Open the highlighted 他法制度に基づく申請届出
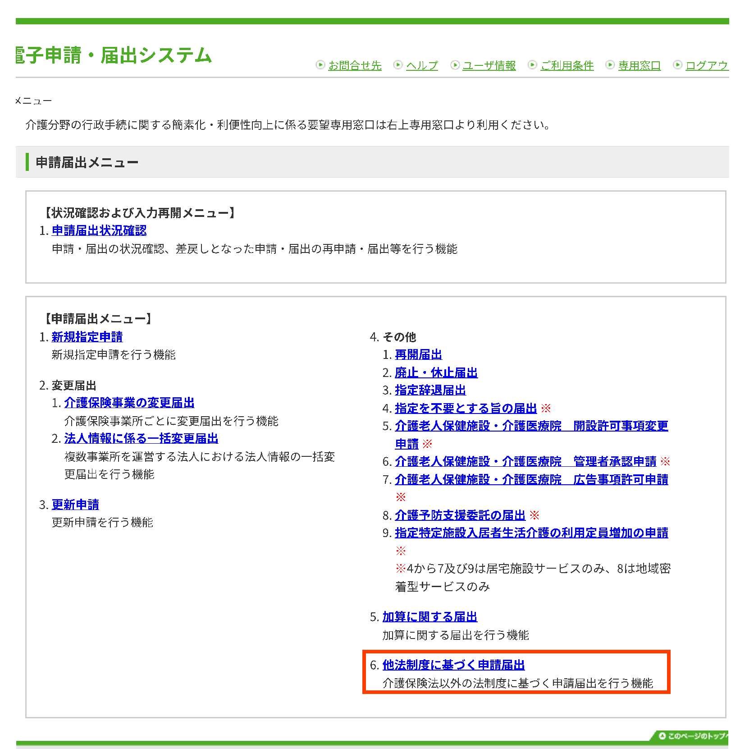Screen dimensions: 731x749 point(454,665)
